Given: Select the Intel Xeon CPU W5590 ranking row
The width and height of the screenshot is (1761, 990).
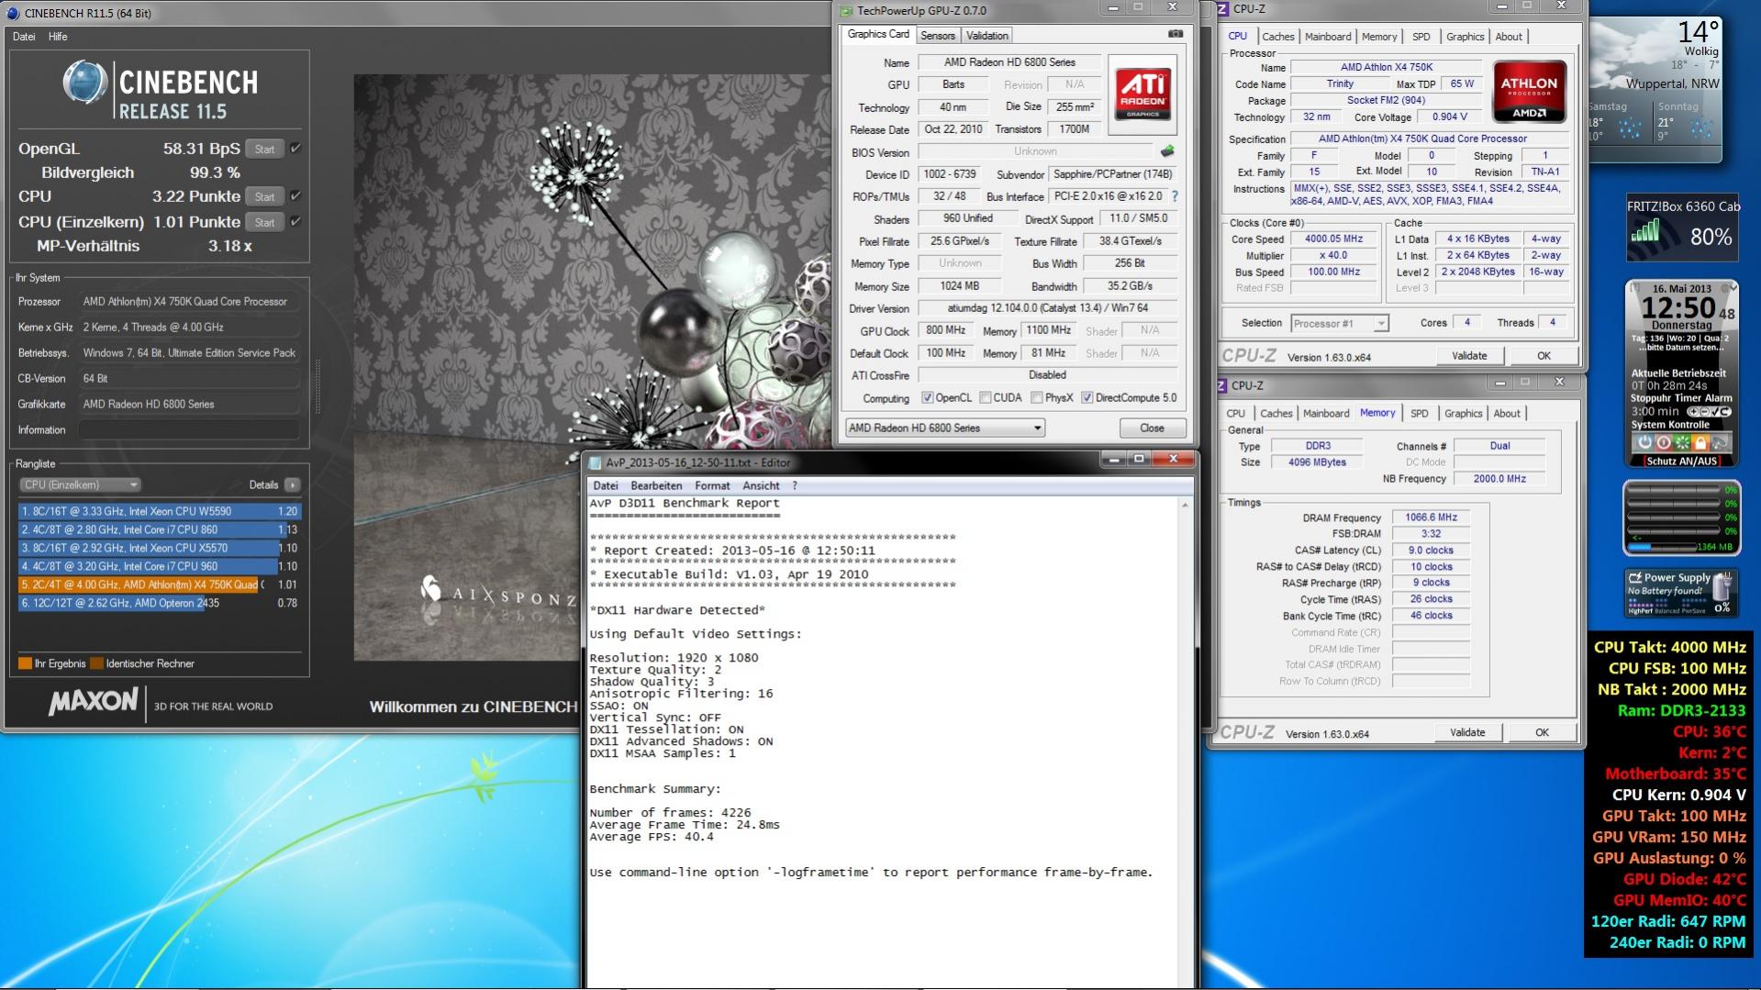Looking at the screenshot, I should coord(160,511).
